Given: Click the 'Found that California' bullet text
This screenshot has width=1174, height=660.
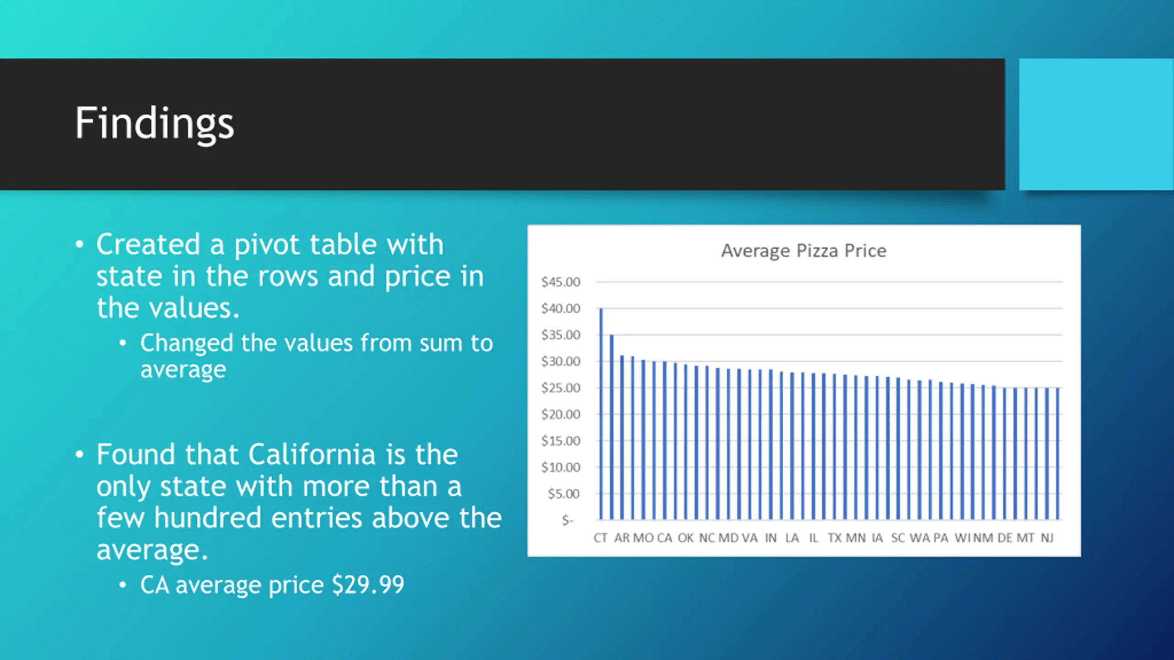Looking at the screenshot, I should tap(299, 501).
